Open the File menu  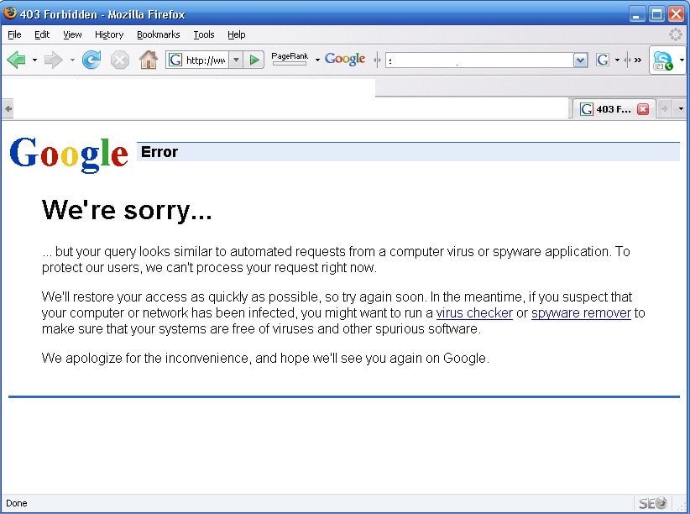coord(14,34)
